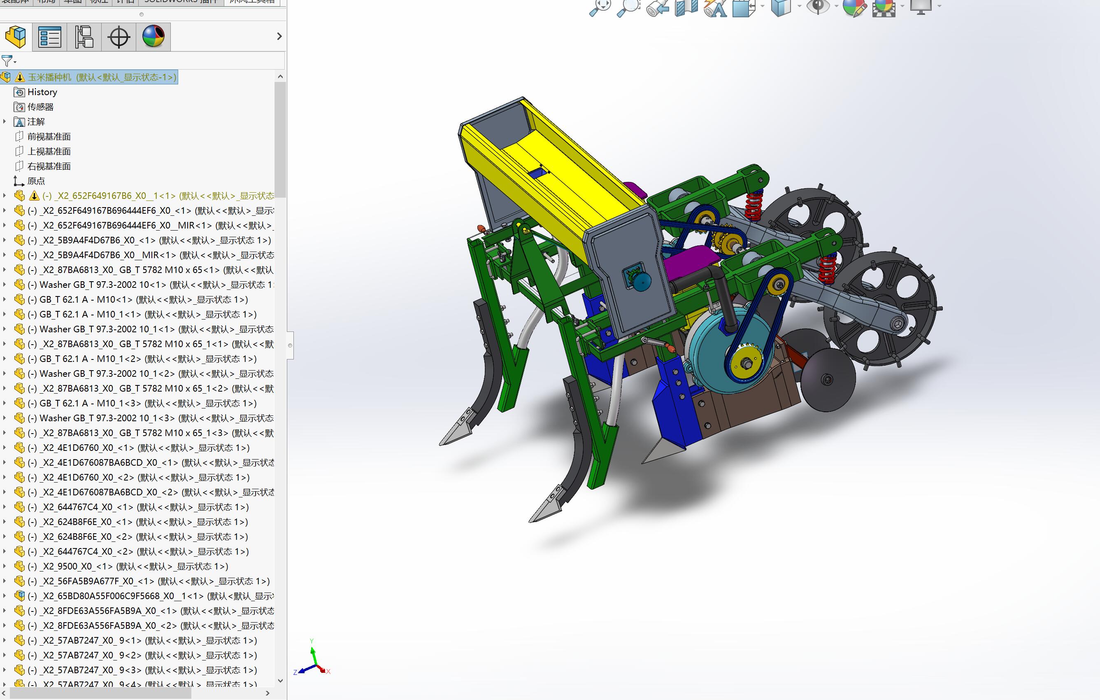Screen dimensions: 1100x700
Task: Click the feature tree vertical scrollbar
Action: [x=280, y=140]
